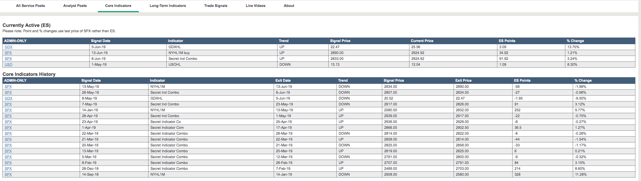Select the signal price 2489.00 cell

[x=418, y=168]
